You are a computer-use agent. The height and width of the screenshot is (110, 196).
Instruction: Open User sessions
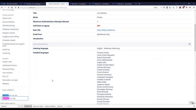[x=7, y=73]
